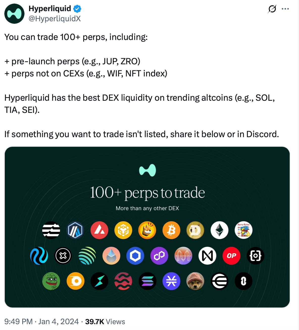Image resolution: width=299 pixels, height=330 pixels.
Task: Open the tweet's more options menu
Action: point(285,8)
